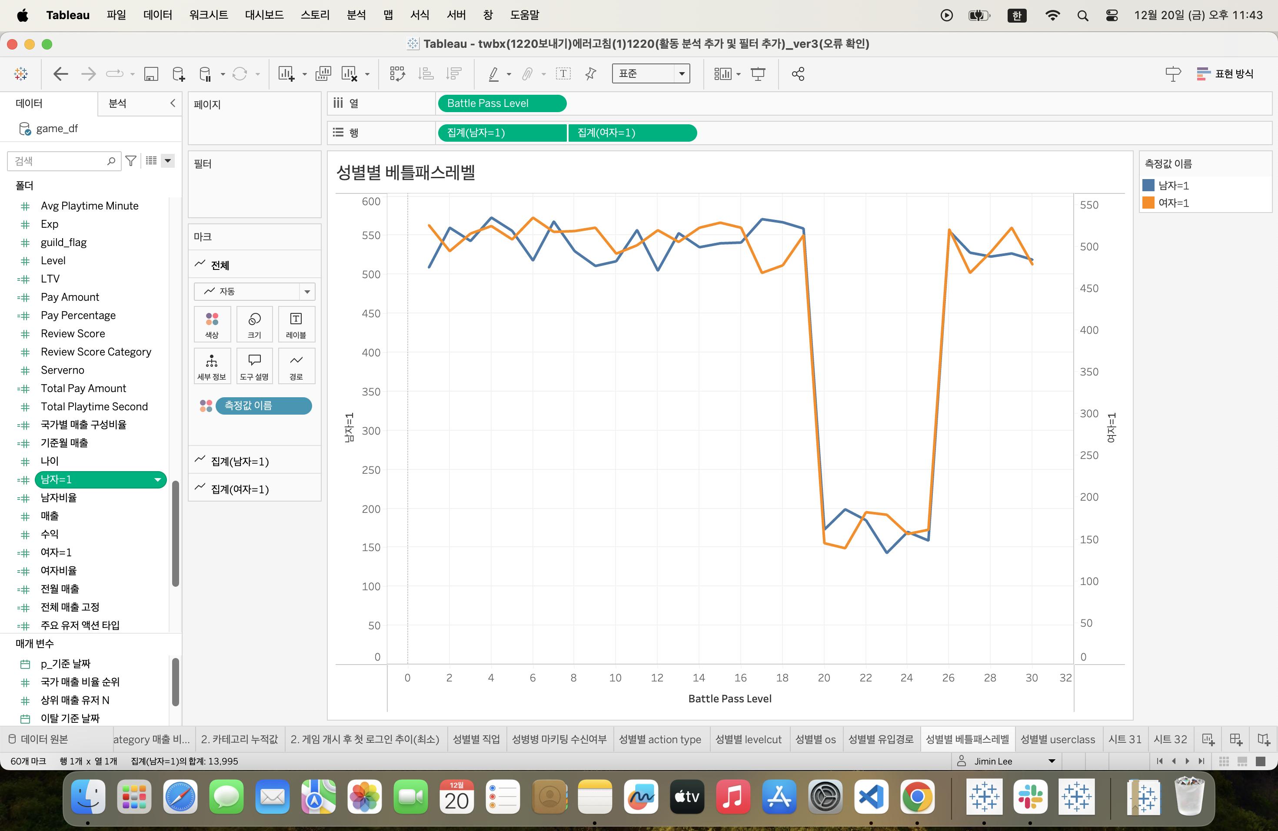Image resolution: width=1278 pixels, height=831 pixels.
Task: Open the dropdown arrow on 남자=1 field
Action: tap(158, 480)
